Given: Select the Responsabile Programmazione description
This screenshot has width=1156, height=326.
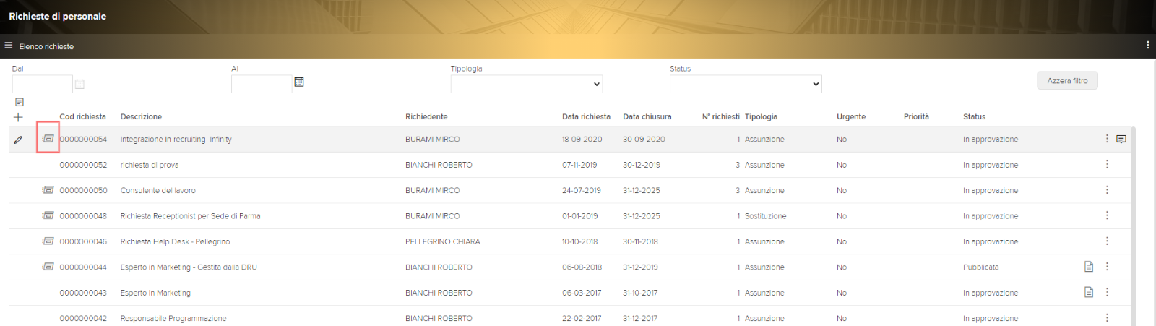Looking at the screenshot, I should click(173, 318).
